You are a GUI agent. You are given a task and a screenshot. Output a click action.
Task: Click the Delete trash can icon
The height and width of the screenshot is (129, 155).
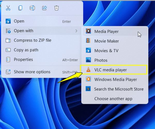click(57, 8)
